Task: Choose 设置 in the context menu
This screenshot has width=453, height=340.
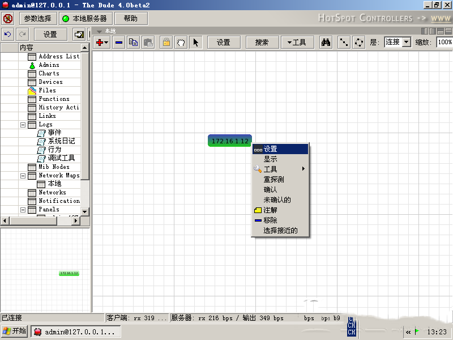Action: (280, 149)
